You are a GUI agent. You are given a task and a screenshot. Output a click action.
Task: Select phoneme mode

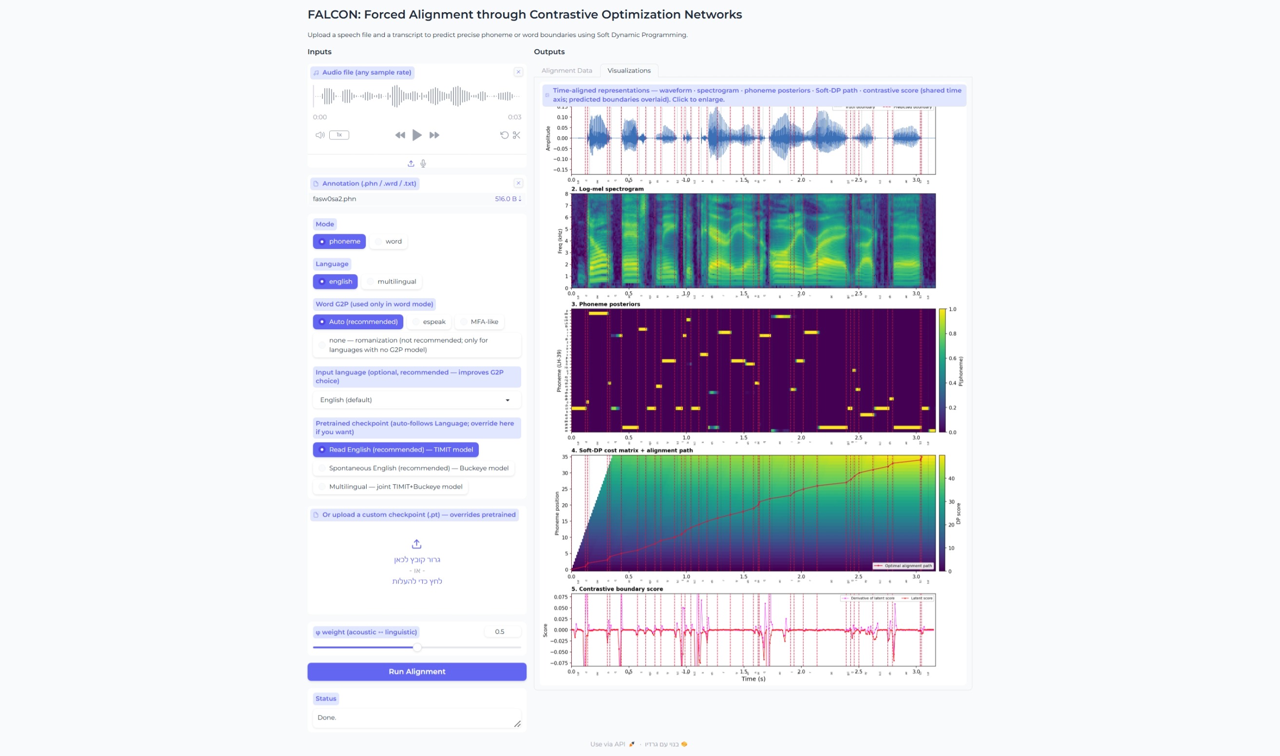coord(339,242)
